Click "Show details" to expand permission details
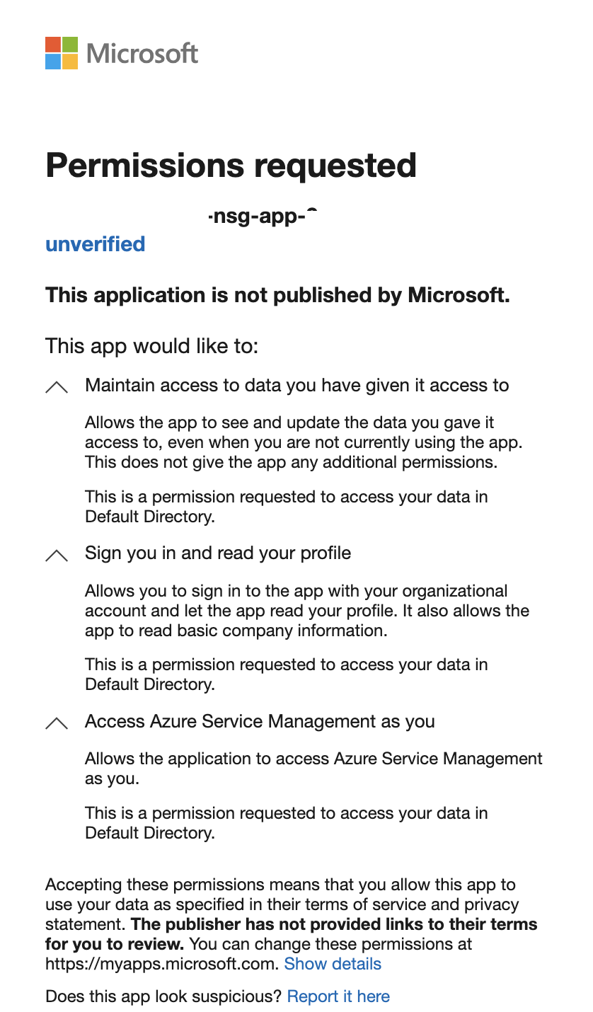The height and width of the screenshot is (1012, 593). tap(333, 964)
